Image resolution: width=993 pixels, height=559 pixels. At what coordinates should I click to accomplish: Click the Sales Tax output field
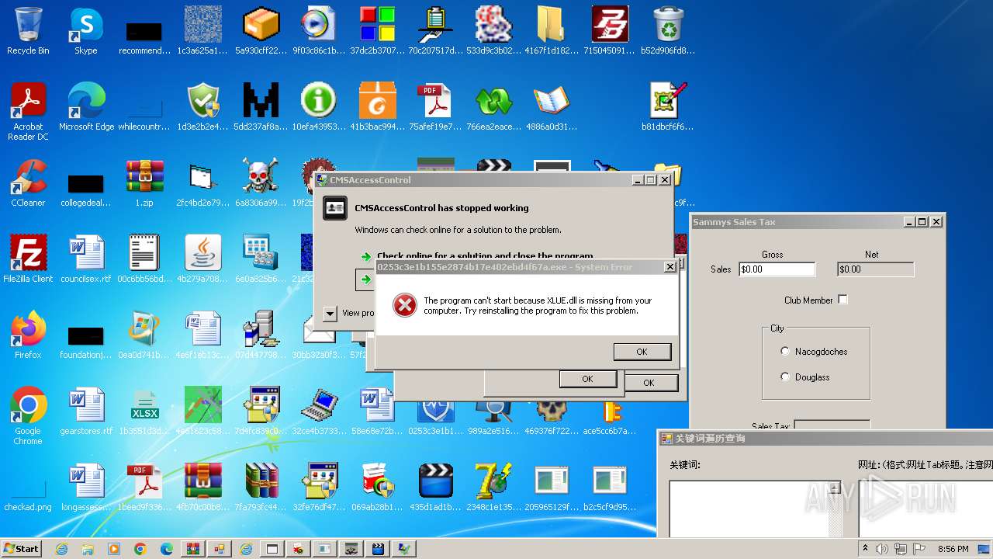tap(832, 425)
